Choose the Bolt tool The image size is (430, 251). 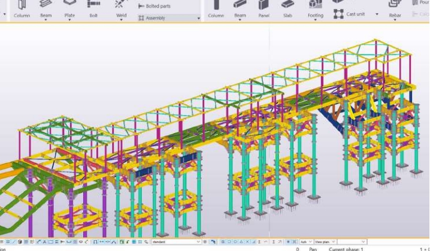pos(93,9)
